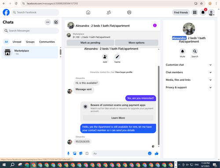Bookmark this page with star icon
This screenshot has width=220, height=168.
(x=202, y=4)
